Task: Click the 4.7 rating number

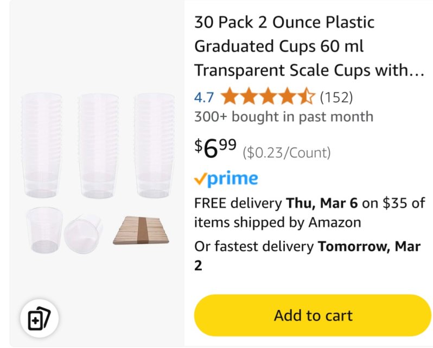Action: (204, 97)
